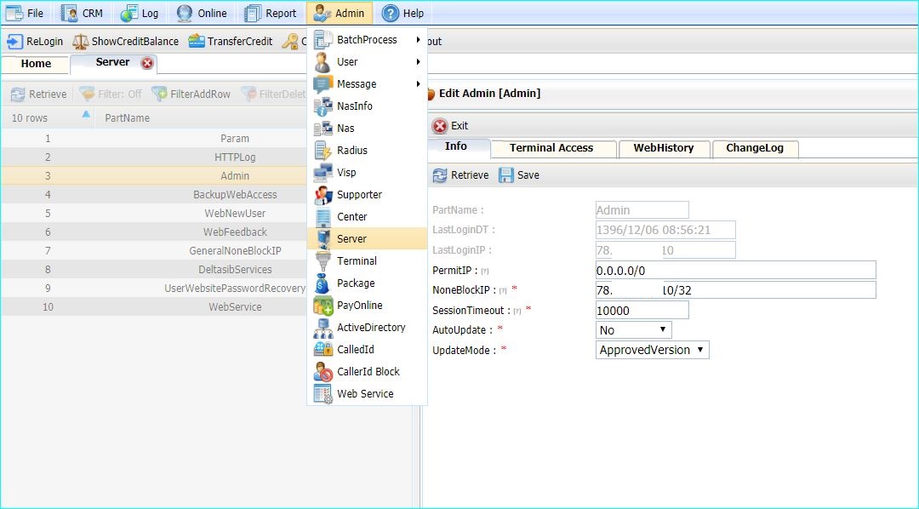The width and height of the screenshot is (919, 509).
Task: Close the Server tab with red X
Action: pos(147,63)
